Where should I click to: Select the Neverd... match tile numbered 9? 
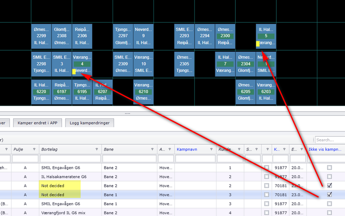(x=144, y=36)
